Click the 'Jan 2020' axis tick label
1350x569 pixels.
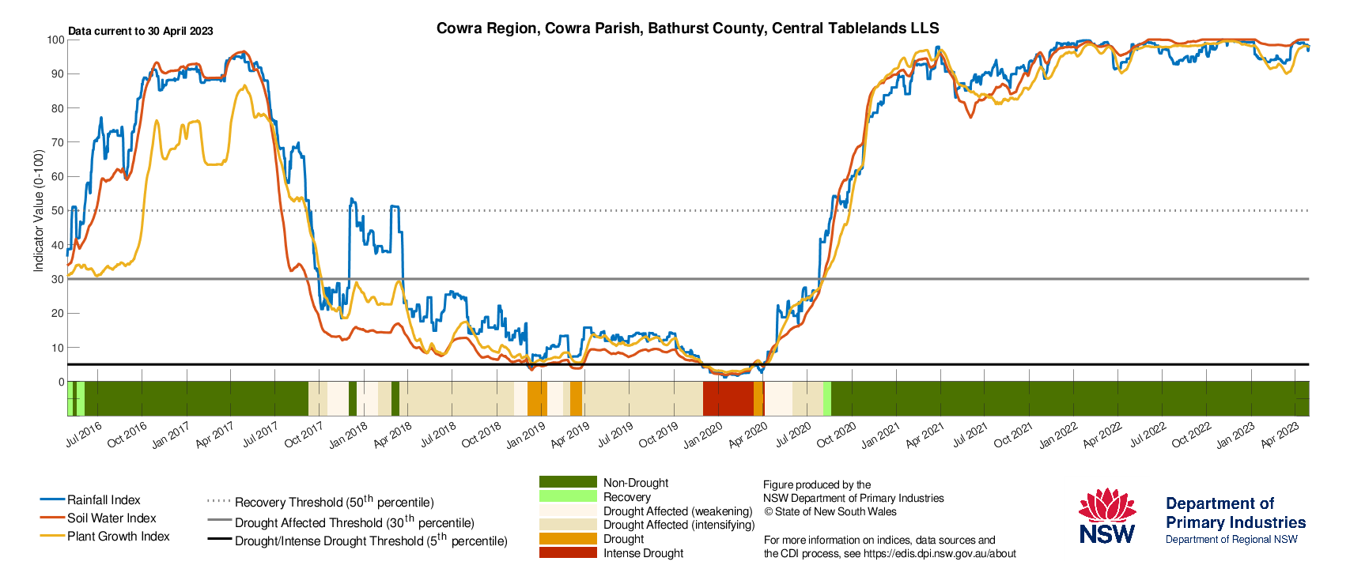[703, 435]
